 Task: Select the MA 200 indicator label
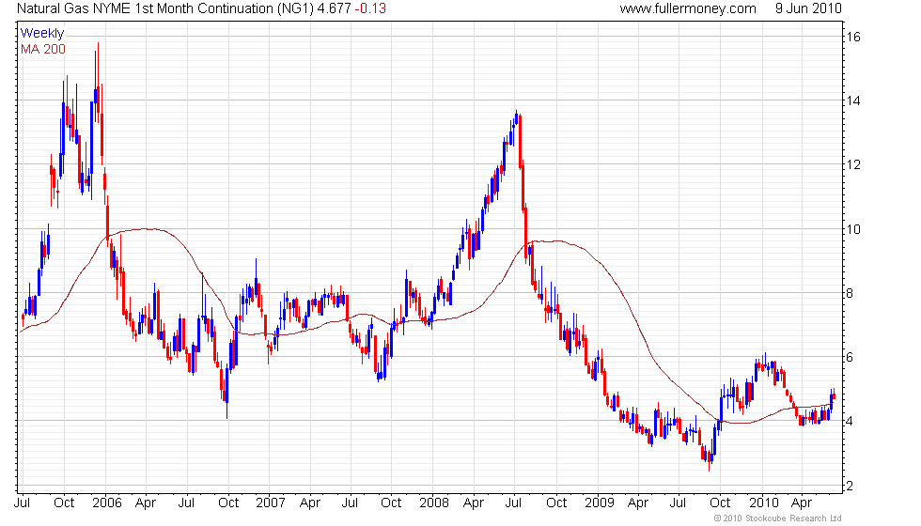click(43, 49)
